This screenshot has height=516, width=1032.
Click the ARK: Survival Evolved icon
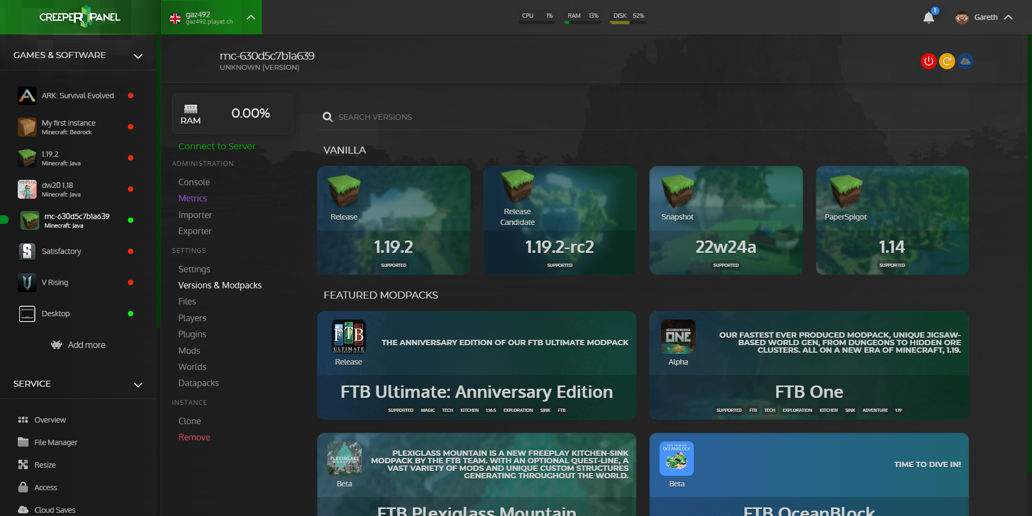(x=27, y=96)
